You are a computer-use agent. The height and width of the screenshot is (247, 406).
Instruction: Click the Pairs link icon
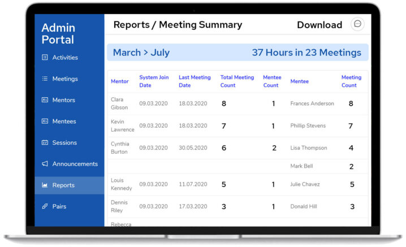point(45,206)
